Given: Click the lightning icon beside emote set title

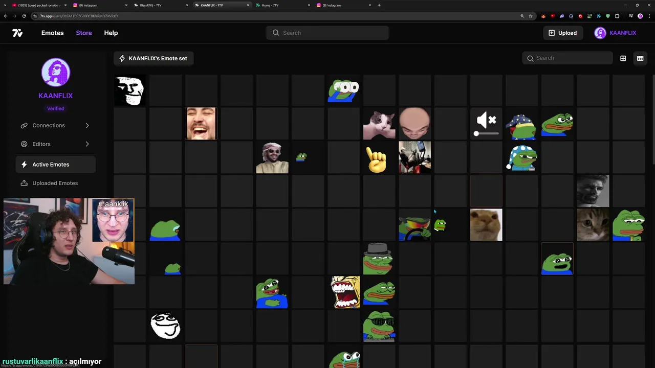Looking at the screenshot, I should (122, 58).
